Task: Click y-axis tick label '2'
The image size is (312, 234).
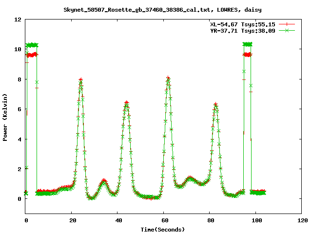Action: point(19,169)
